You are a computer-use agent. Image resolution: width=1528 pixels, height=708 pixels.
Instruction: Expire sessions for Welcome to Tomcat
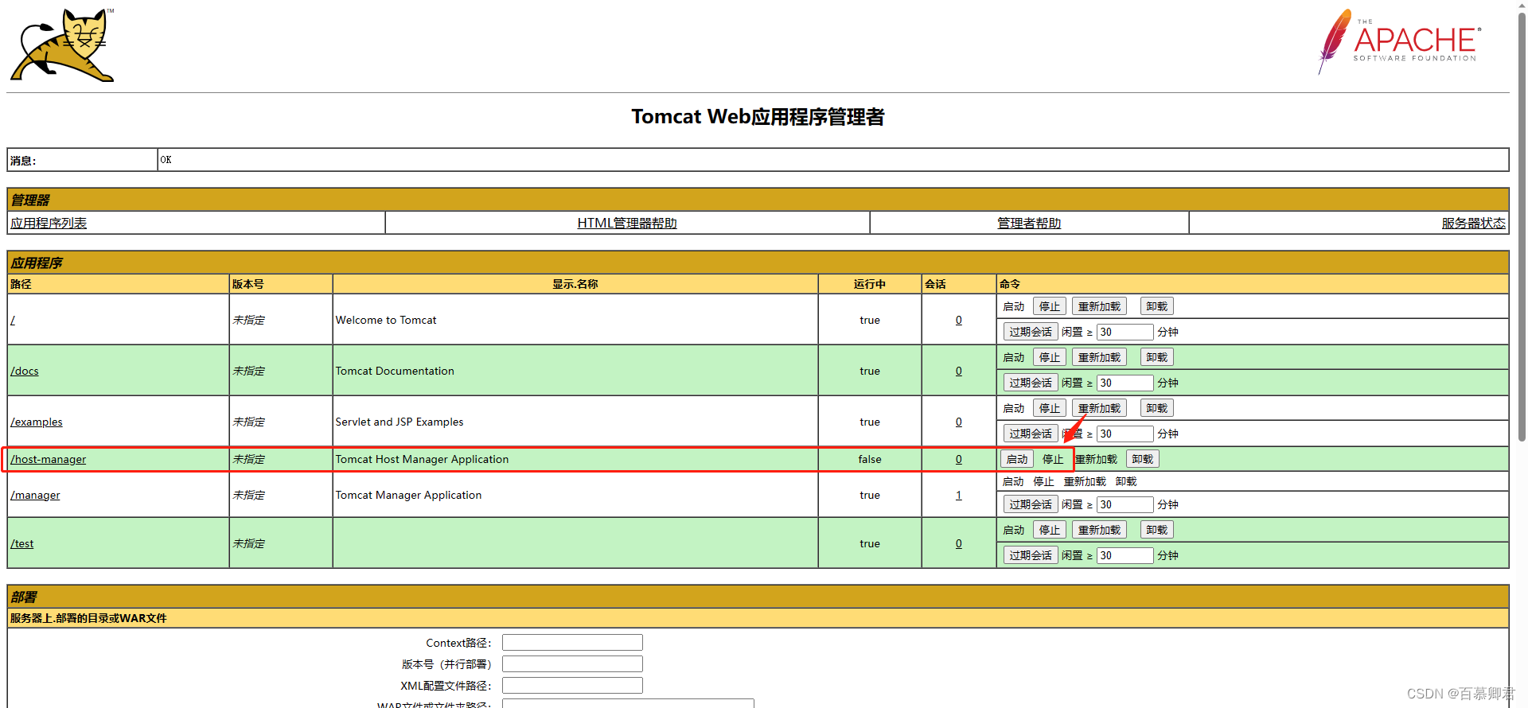point(1031,332)
